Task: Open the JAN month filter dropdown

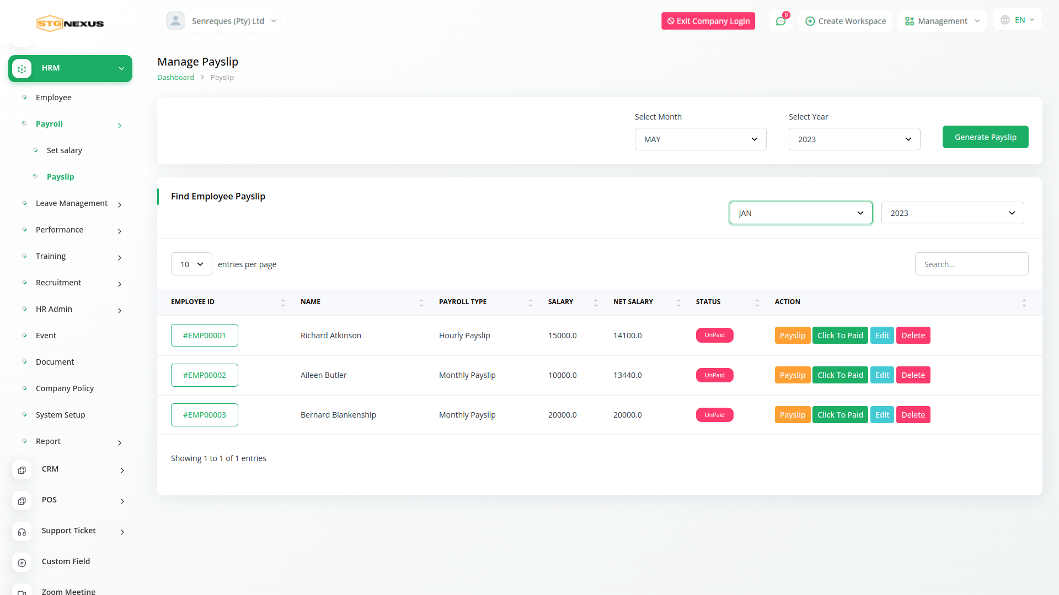Action: tap(800, 213)
